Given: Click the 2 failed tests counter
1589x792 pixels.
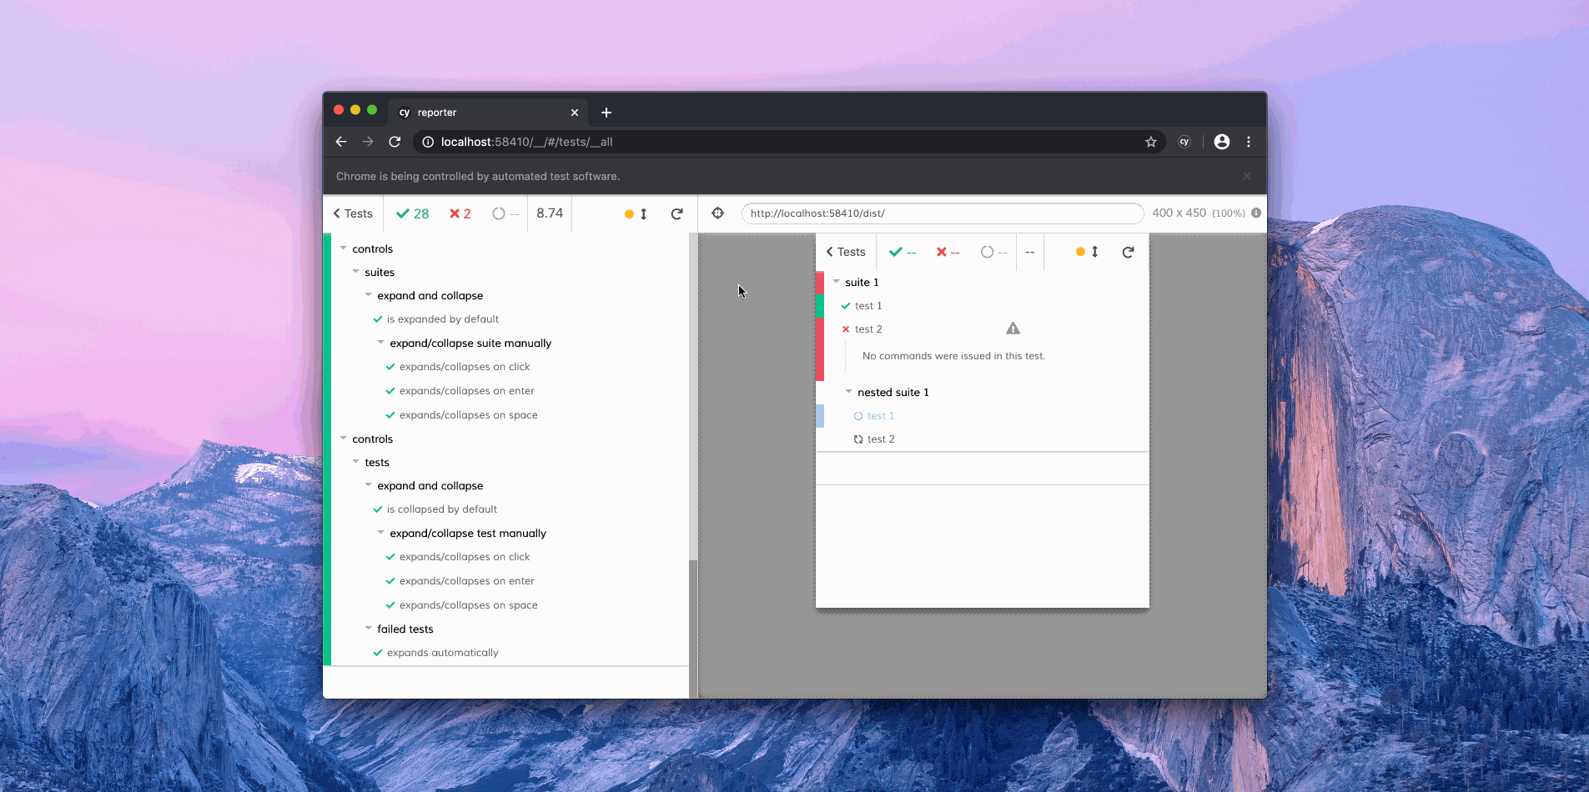Looking at the screenshot, I should pyautogui.click(x=460, y=213).
